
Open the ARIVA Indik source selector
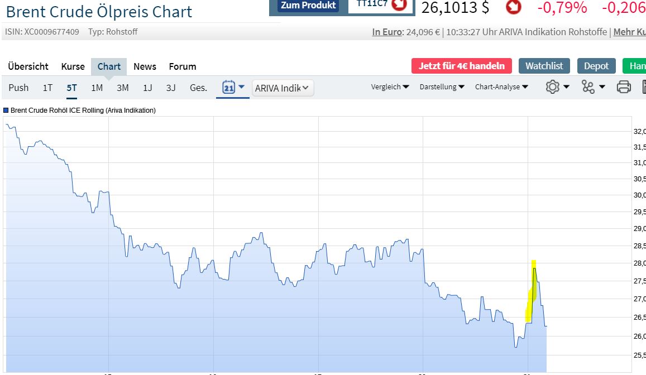[x=283, y=88]
